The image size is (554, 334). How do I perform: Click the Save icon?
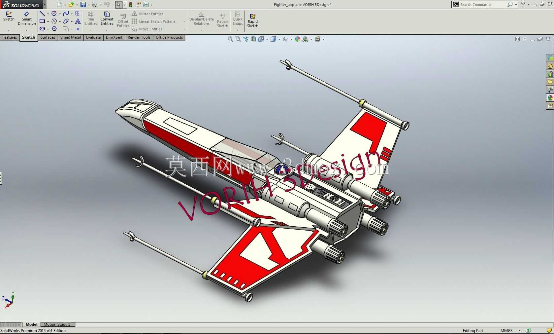tap(83, 5)
